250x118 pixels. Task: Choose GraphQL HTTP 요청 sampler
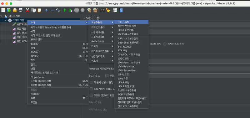(x=131, y=54)
